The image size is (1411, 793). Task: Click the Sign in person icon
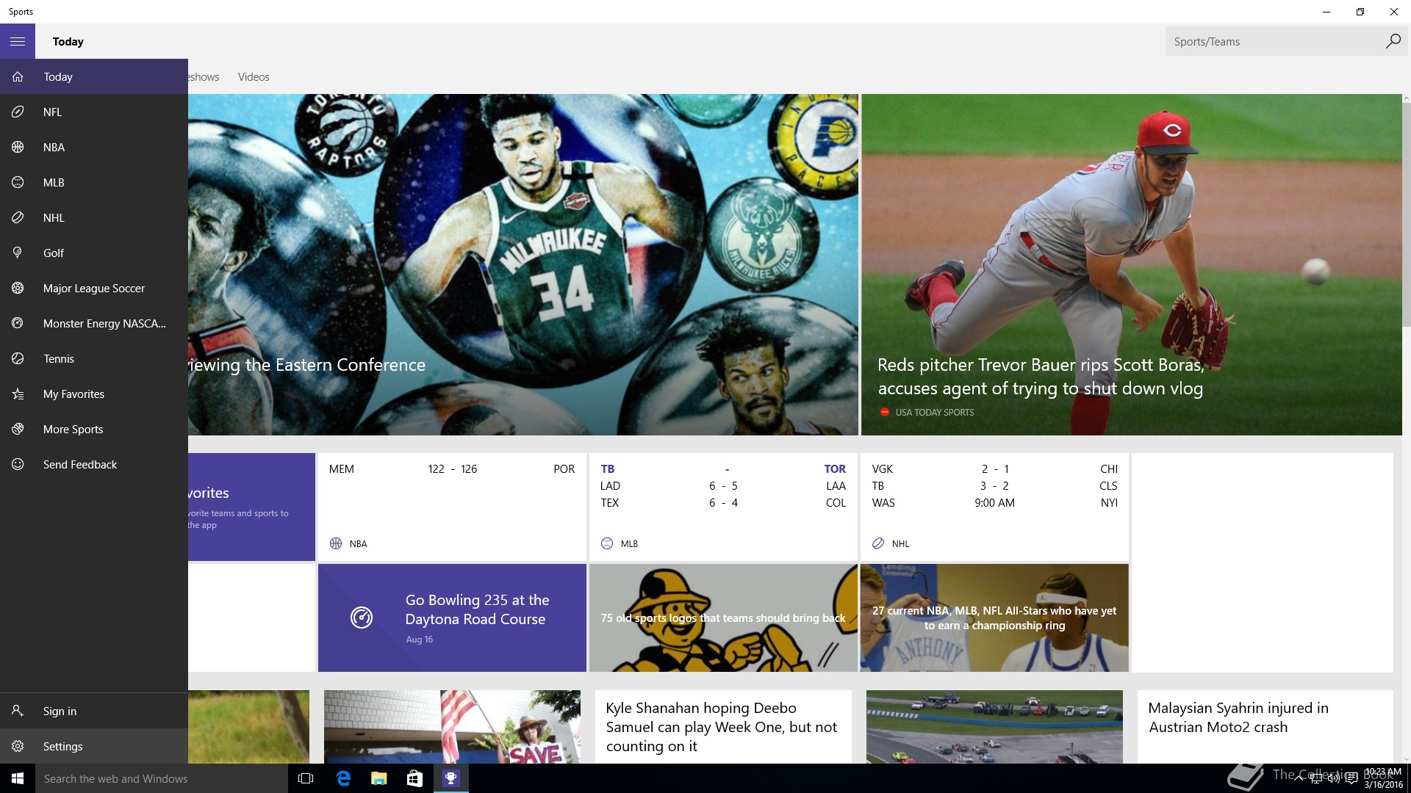coord(18,711)
